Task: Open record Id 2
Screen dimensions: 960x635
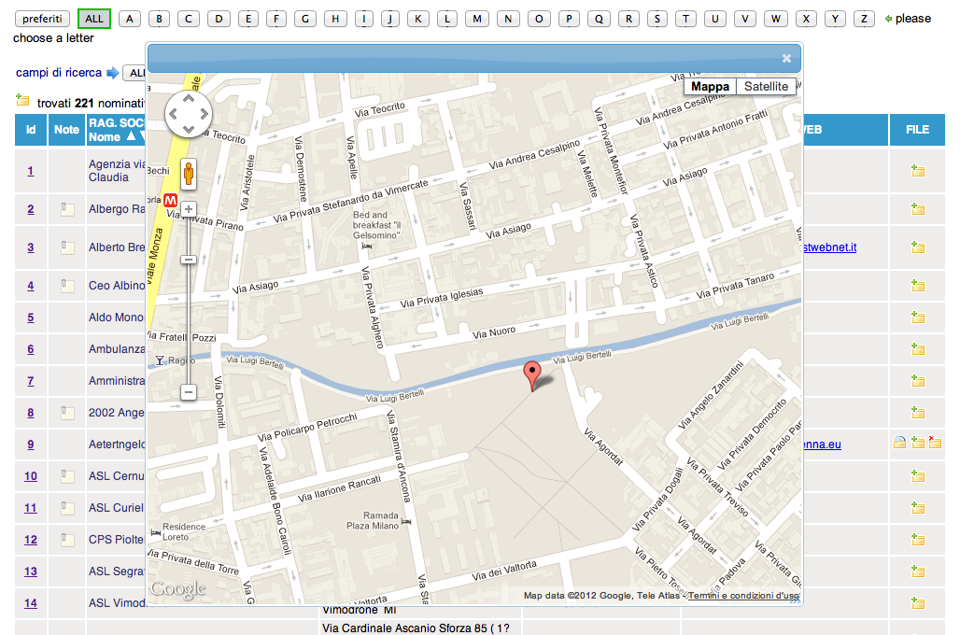Action: [31, 209]
